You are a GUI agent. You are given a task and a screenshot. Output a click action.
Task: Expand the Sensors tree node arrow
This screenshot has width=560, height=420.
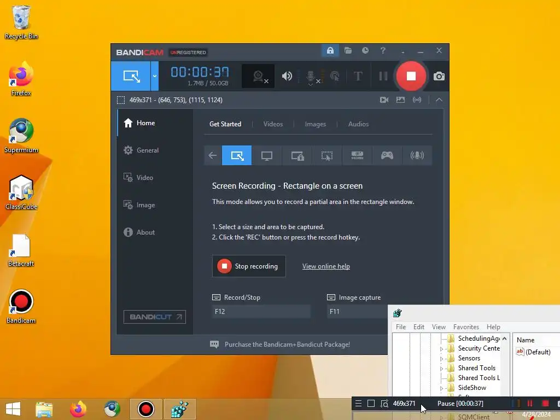tap(441, 359)
